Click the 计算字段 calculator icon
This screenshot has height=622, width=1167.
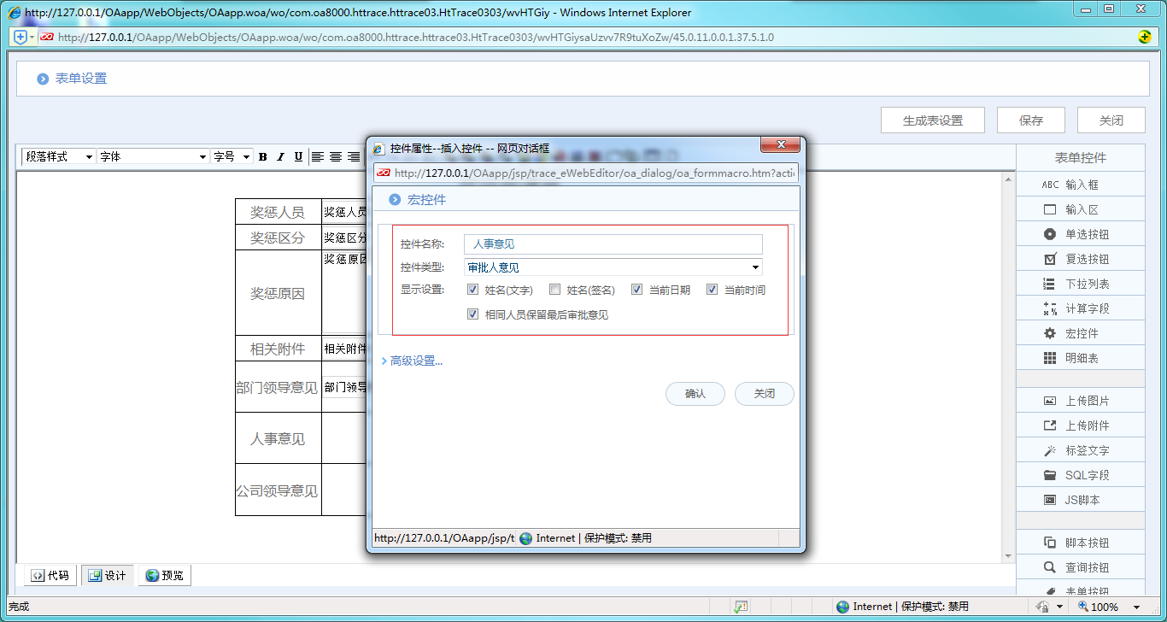pos(1050,308)
